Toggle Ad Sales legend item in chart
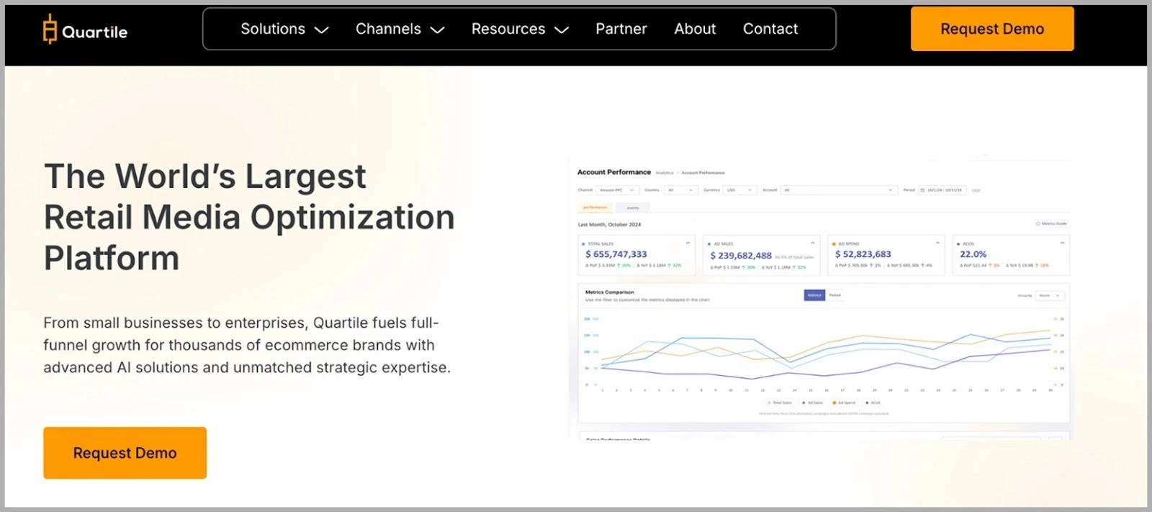Screen dimensions: 1152x512 (812, 403)
